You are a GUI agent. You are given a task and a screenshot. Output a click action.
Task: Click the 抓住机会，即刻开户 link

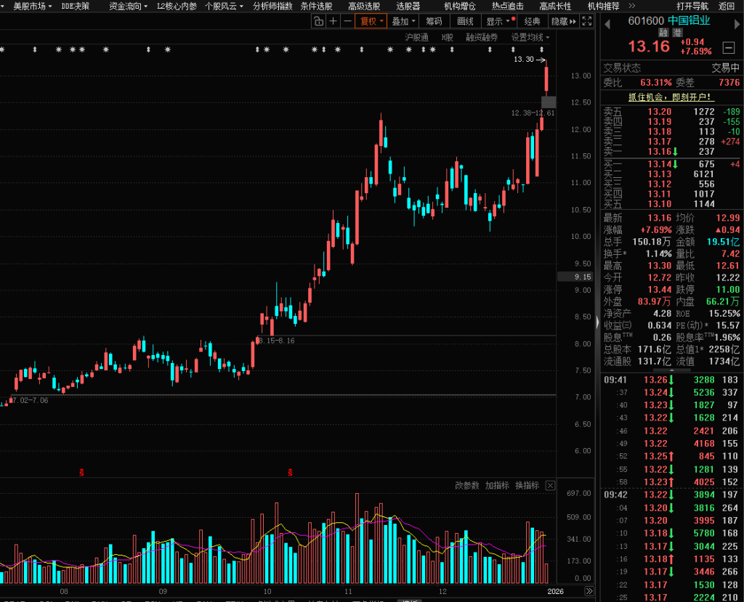(x=671, y=97)
